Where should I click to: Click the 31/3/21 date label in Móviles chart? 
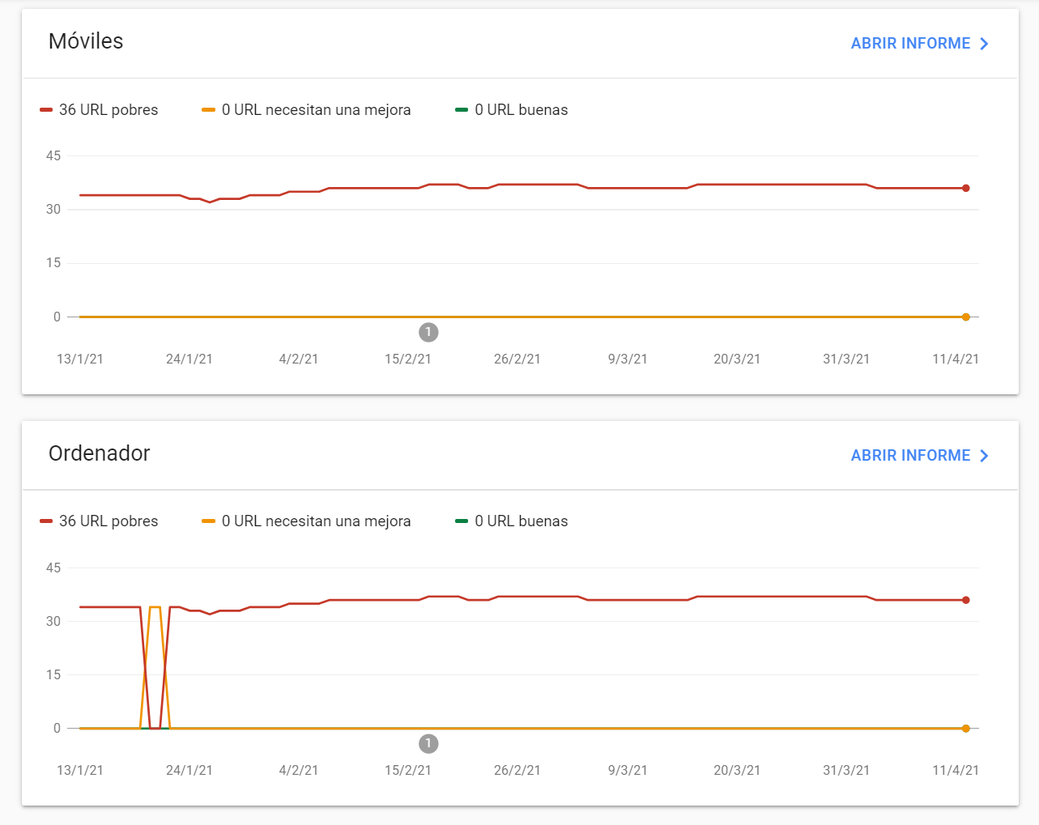pos(846,359)
